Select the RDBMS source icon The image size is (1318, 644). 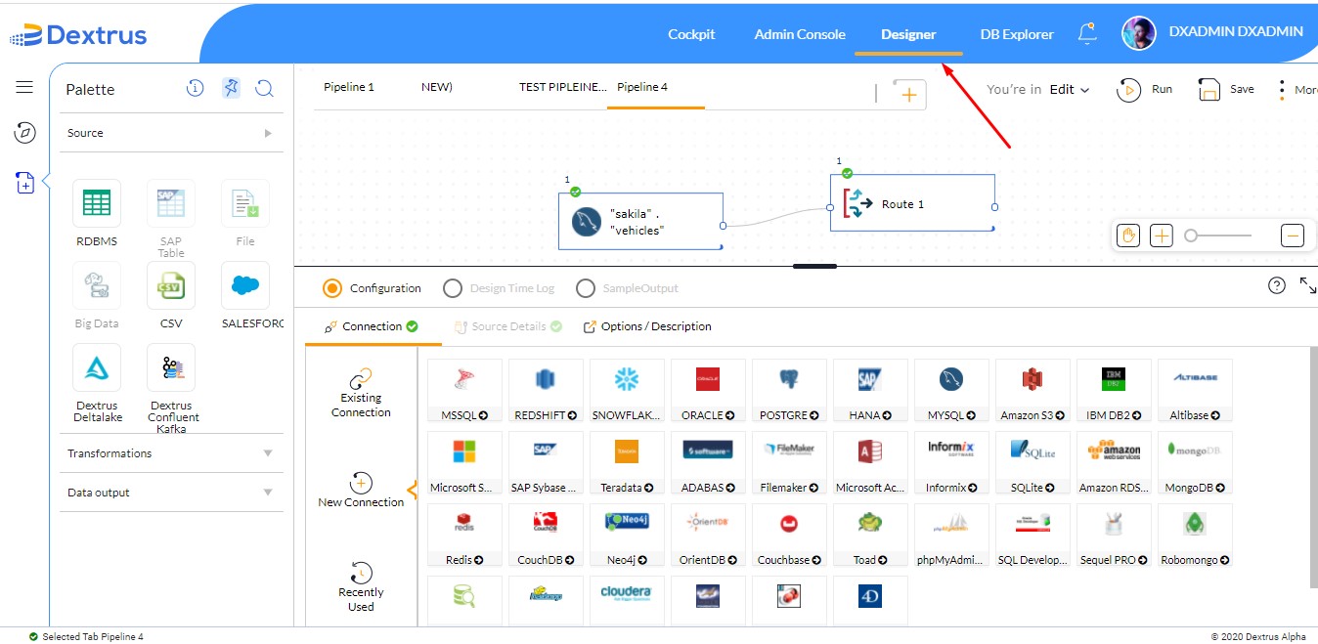click(x=97, y=203)
